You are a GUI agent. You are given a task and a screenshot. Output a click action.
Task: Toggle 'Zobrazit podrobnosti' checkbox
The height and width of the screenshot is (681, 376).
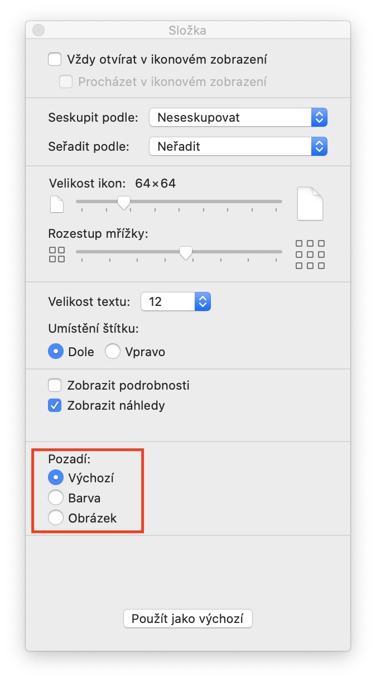tap(55, 385)
